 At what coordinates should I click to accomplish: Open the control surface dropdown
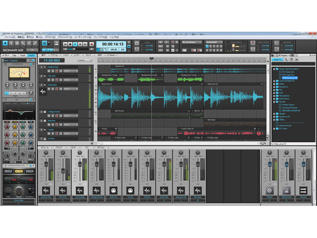[192, 42]
